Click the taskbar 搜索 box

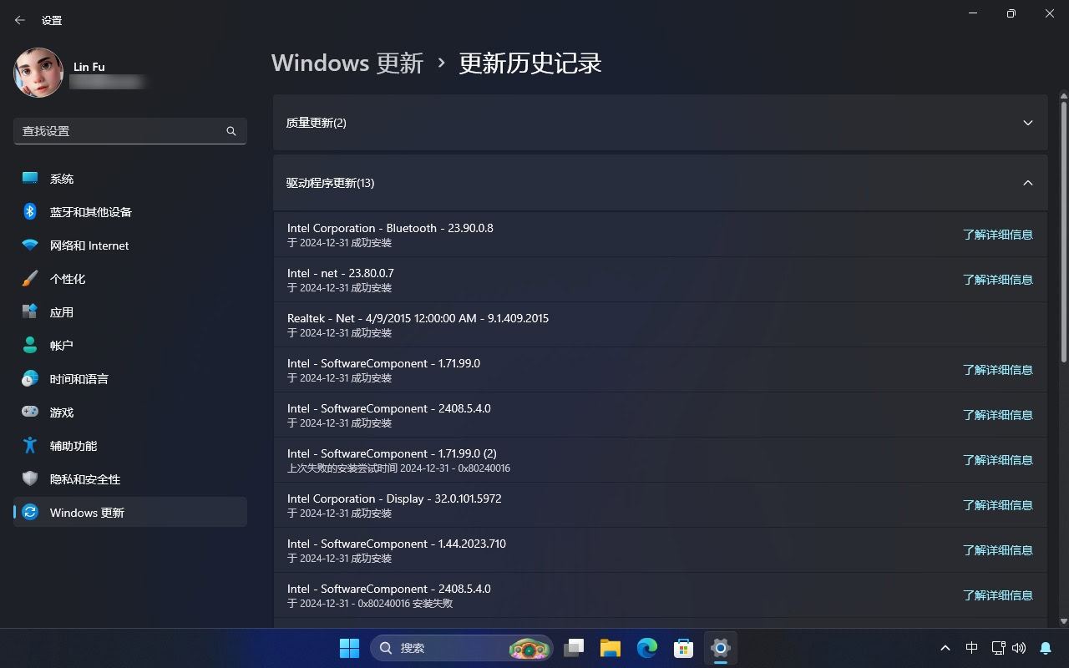point(461,648)
